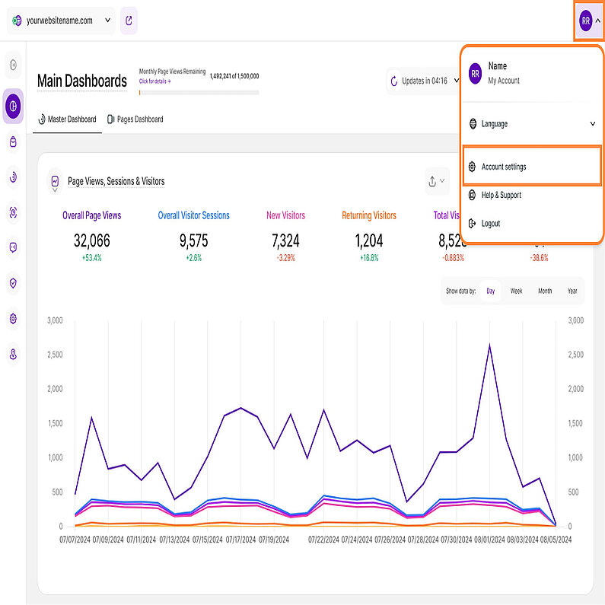The width and height of the screenshot is (605, 605).
Task: Click the Logout option
Action: tap(490, 224)
